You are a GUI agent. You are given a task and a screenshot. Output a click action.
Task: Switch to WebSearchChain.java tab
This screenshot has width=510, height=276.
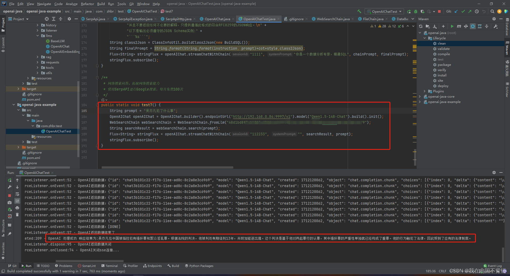[x=333, y=19]
